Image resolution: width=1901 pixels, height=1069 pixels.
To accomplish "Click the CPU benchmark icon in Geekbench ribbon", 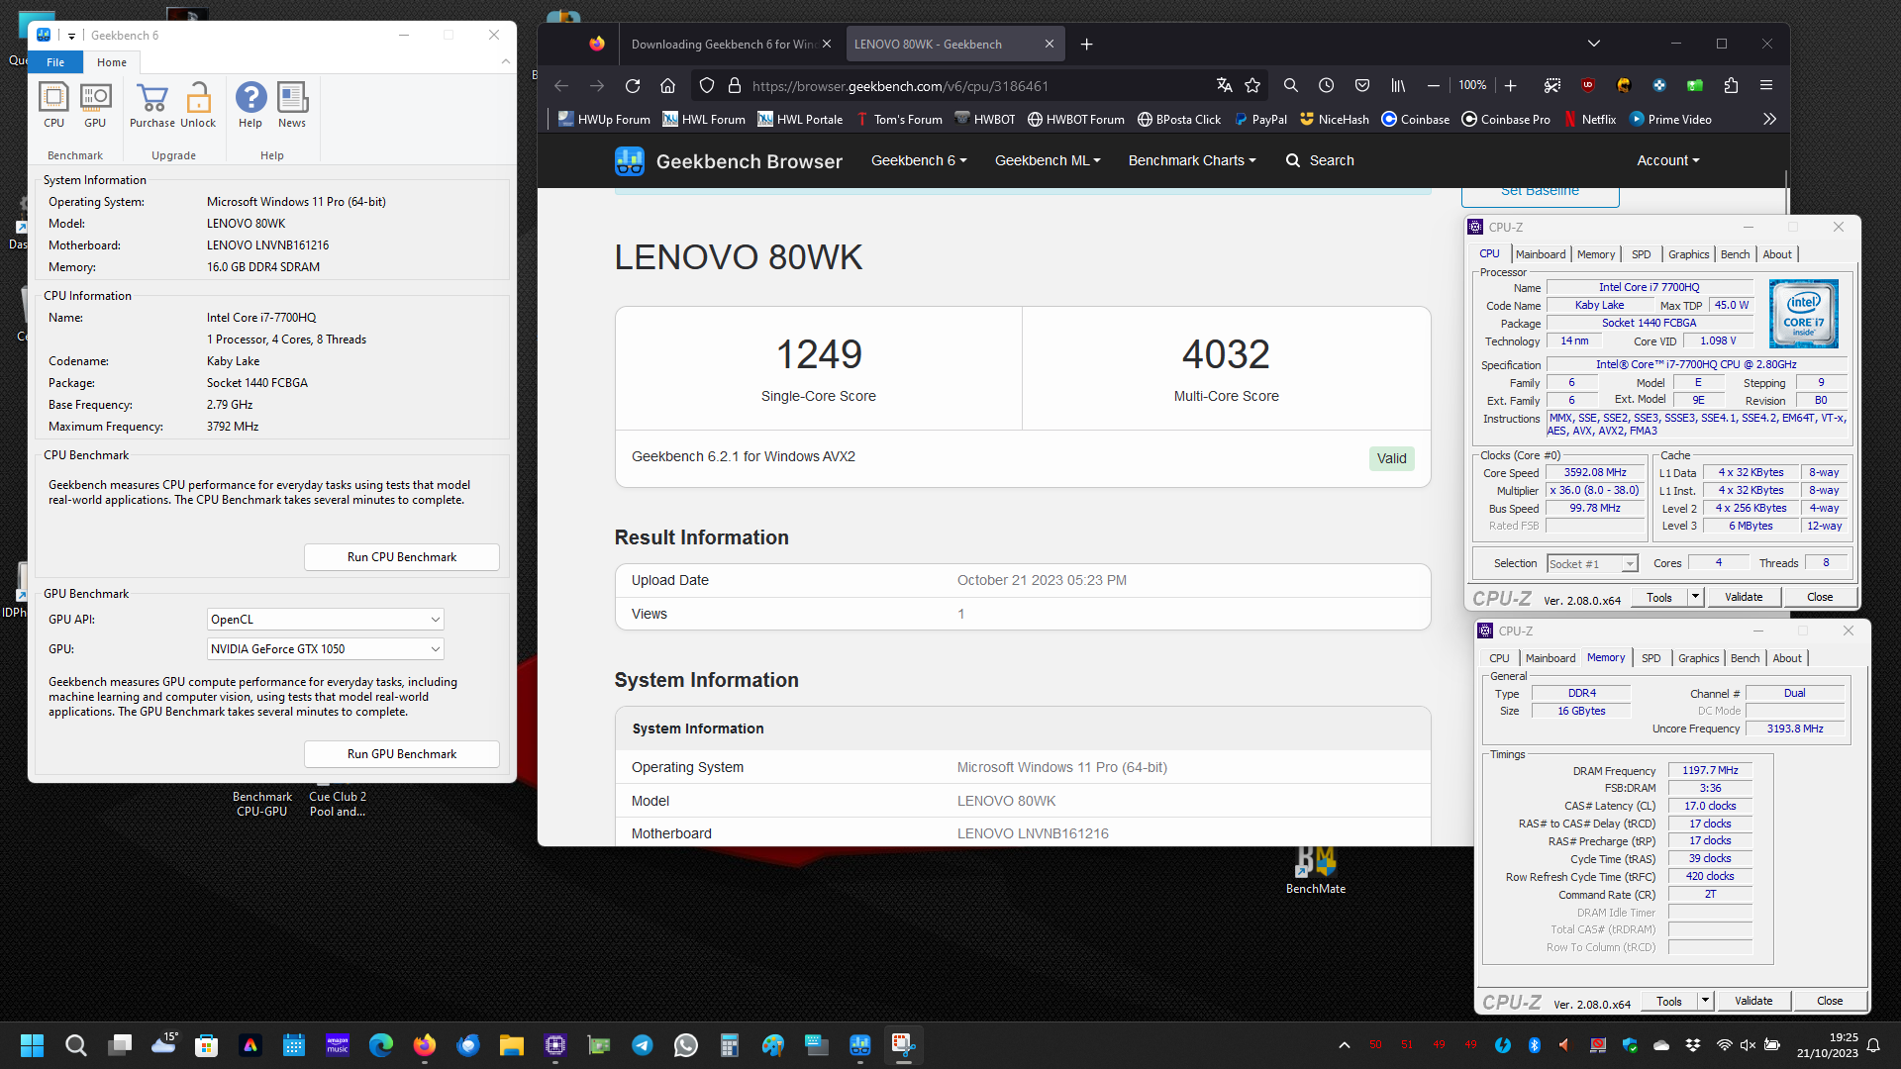I will pos(53,105).
